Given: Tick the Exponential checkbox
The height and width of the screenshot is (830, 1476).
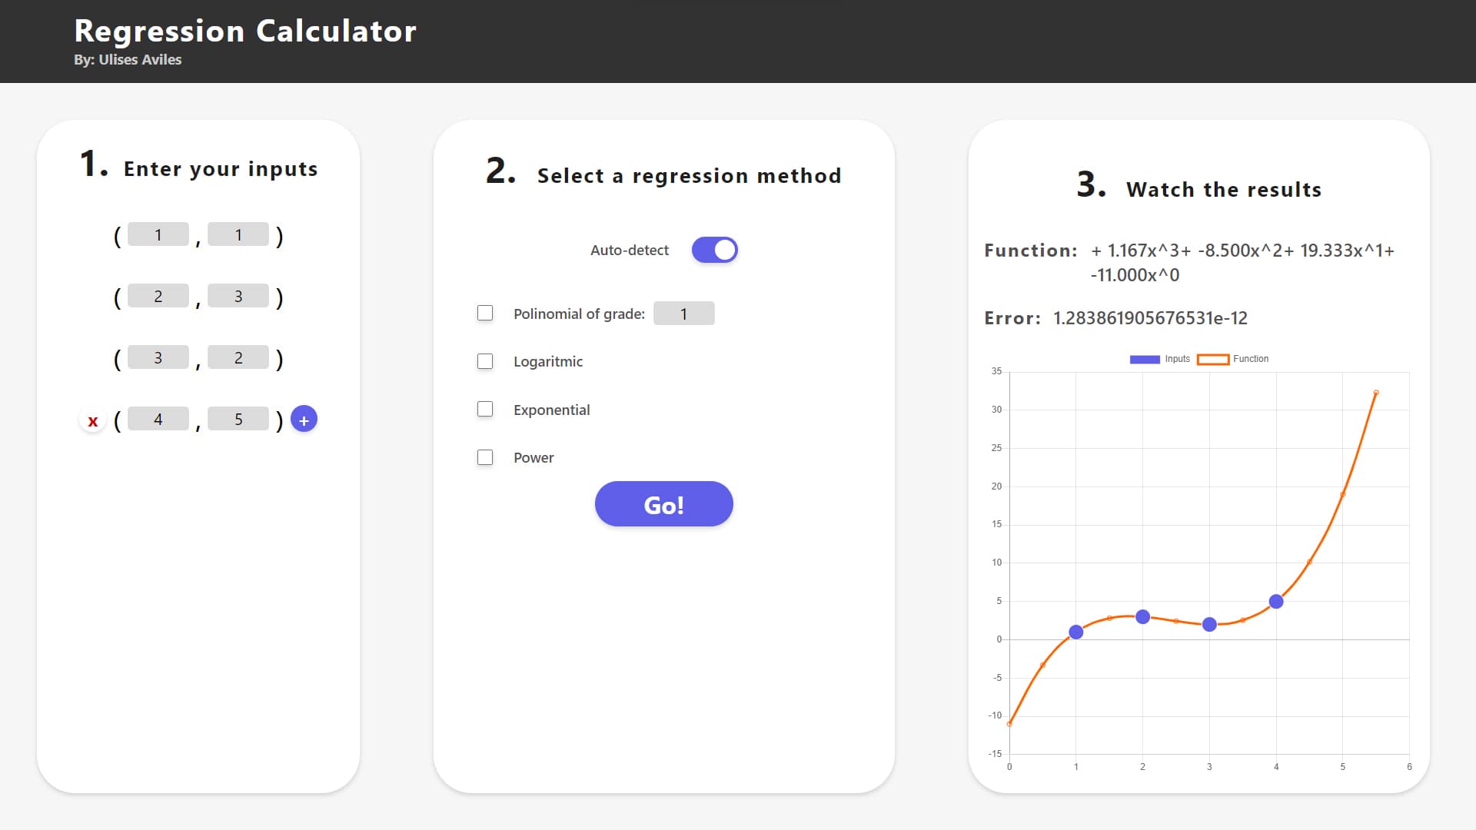Looking at the screenshot, I should [485, 409].
